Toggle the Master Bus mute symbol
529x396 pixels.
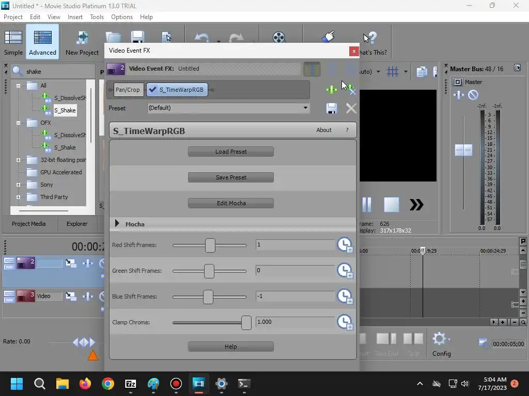pyautogui.click(x=473, y=95)
